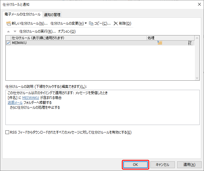
Task: Click the delete X icon
Action: tap(116, 23)
